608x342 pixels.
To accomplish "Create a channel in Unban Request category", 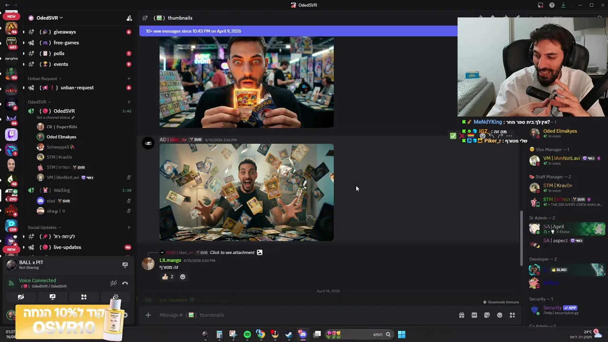I will coord(129,78).
